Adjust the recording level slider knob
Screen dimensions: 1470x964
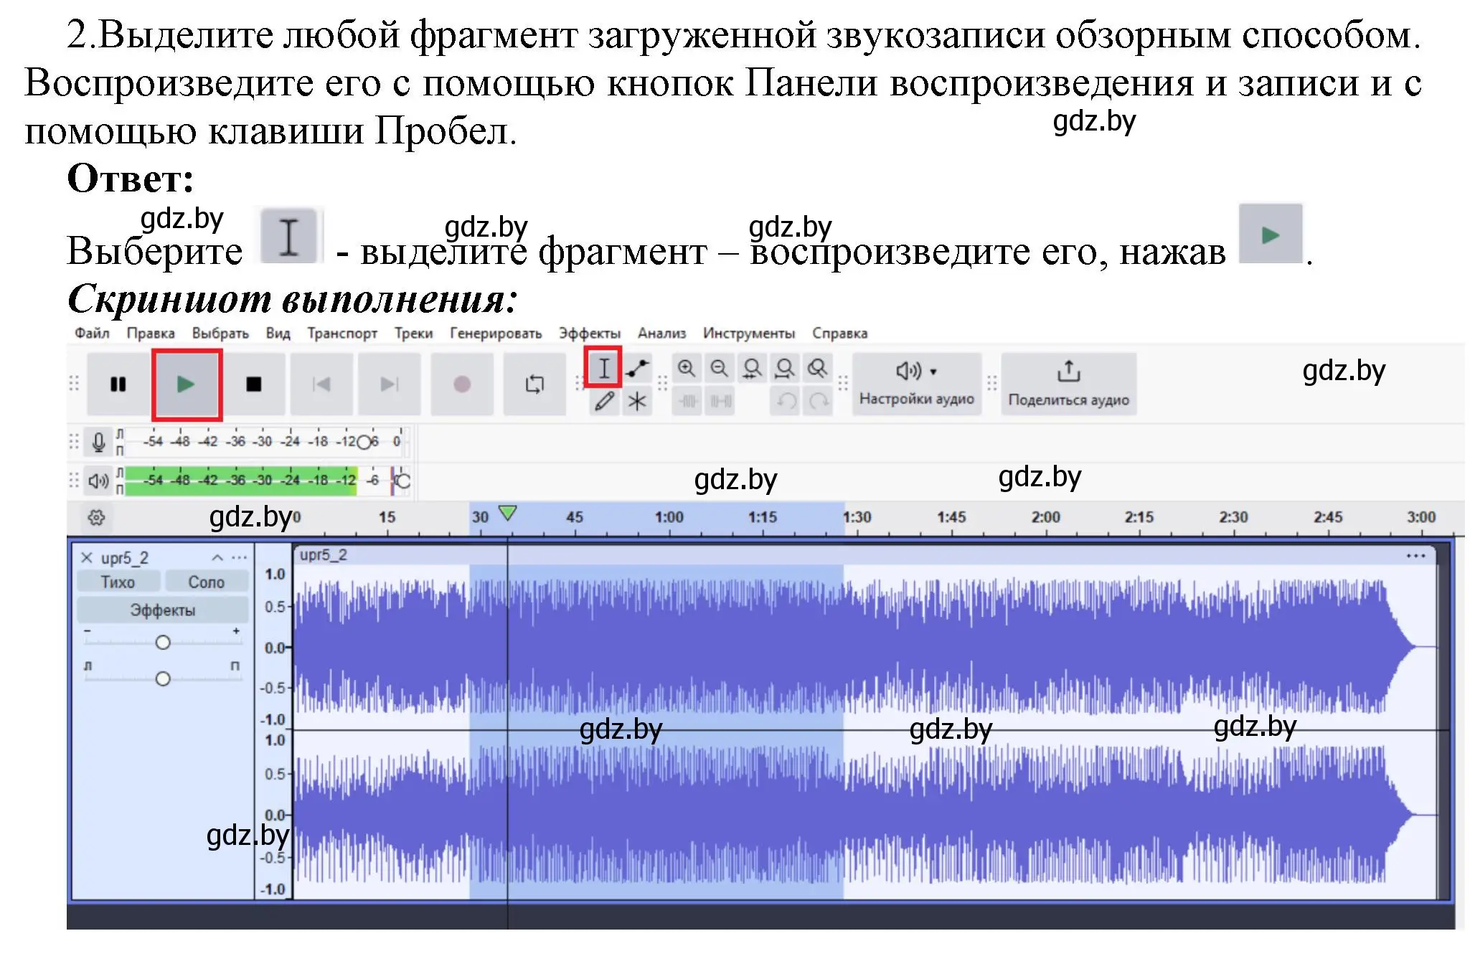point(364,442)
